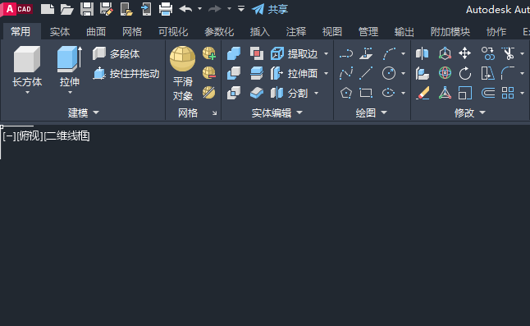This screenshot has height=326, width=530.
Task: Select the 注释 ribbon tab
Action: click(296, 32)
